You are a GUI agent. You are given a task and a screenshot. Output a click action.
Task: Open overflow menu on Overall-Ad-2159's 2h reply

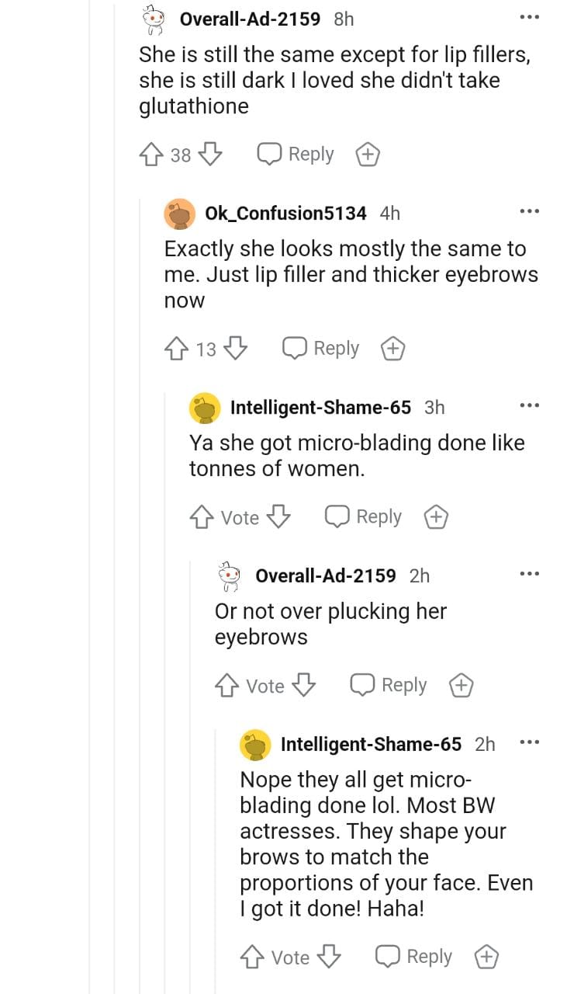click(530, 574)
